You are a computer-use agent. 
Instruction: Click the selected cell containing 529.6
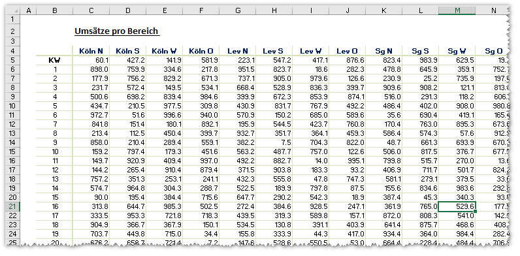coord(457,206)
